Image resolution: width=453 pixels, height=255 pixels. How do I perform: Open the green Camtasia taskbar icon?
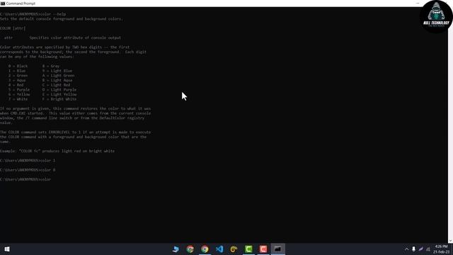click(248, 249)
